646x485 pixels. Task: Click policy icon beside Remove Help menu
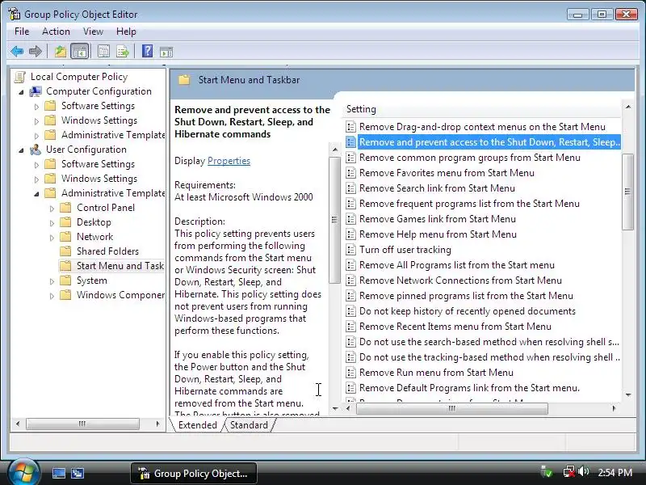pyautogui.click(x=350, y=234)
